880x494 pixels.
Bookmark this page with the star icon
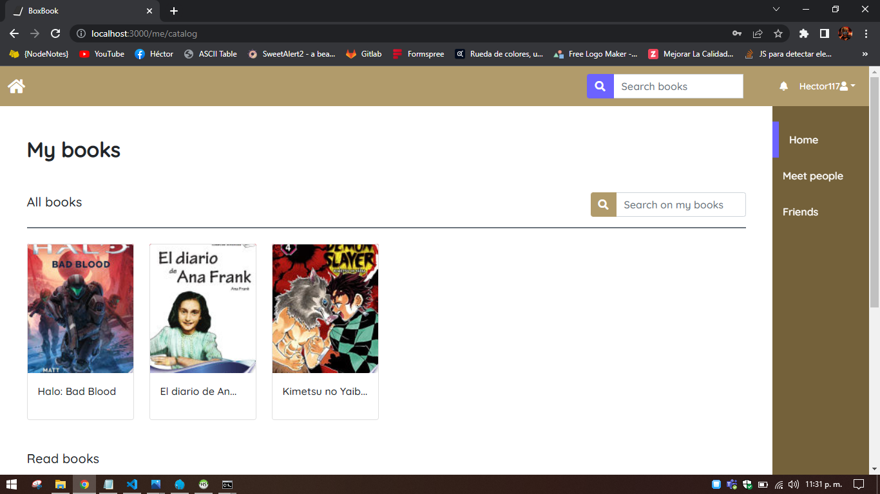[778, 33]
